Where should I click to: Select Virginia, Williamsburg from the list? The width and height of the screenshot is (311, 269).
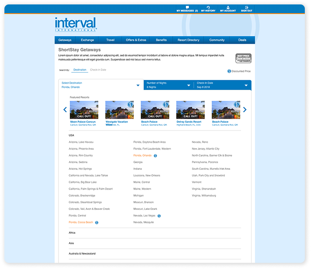204,195
